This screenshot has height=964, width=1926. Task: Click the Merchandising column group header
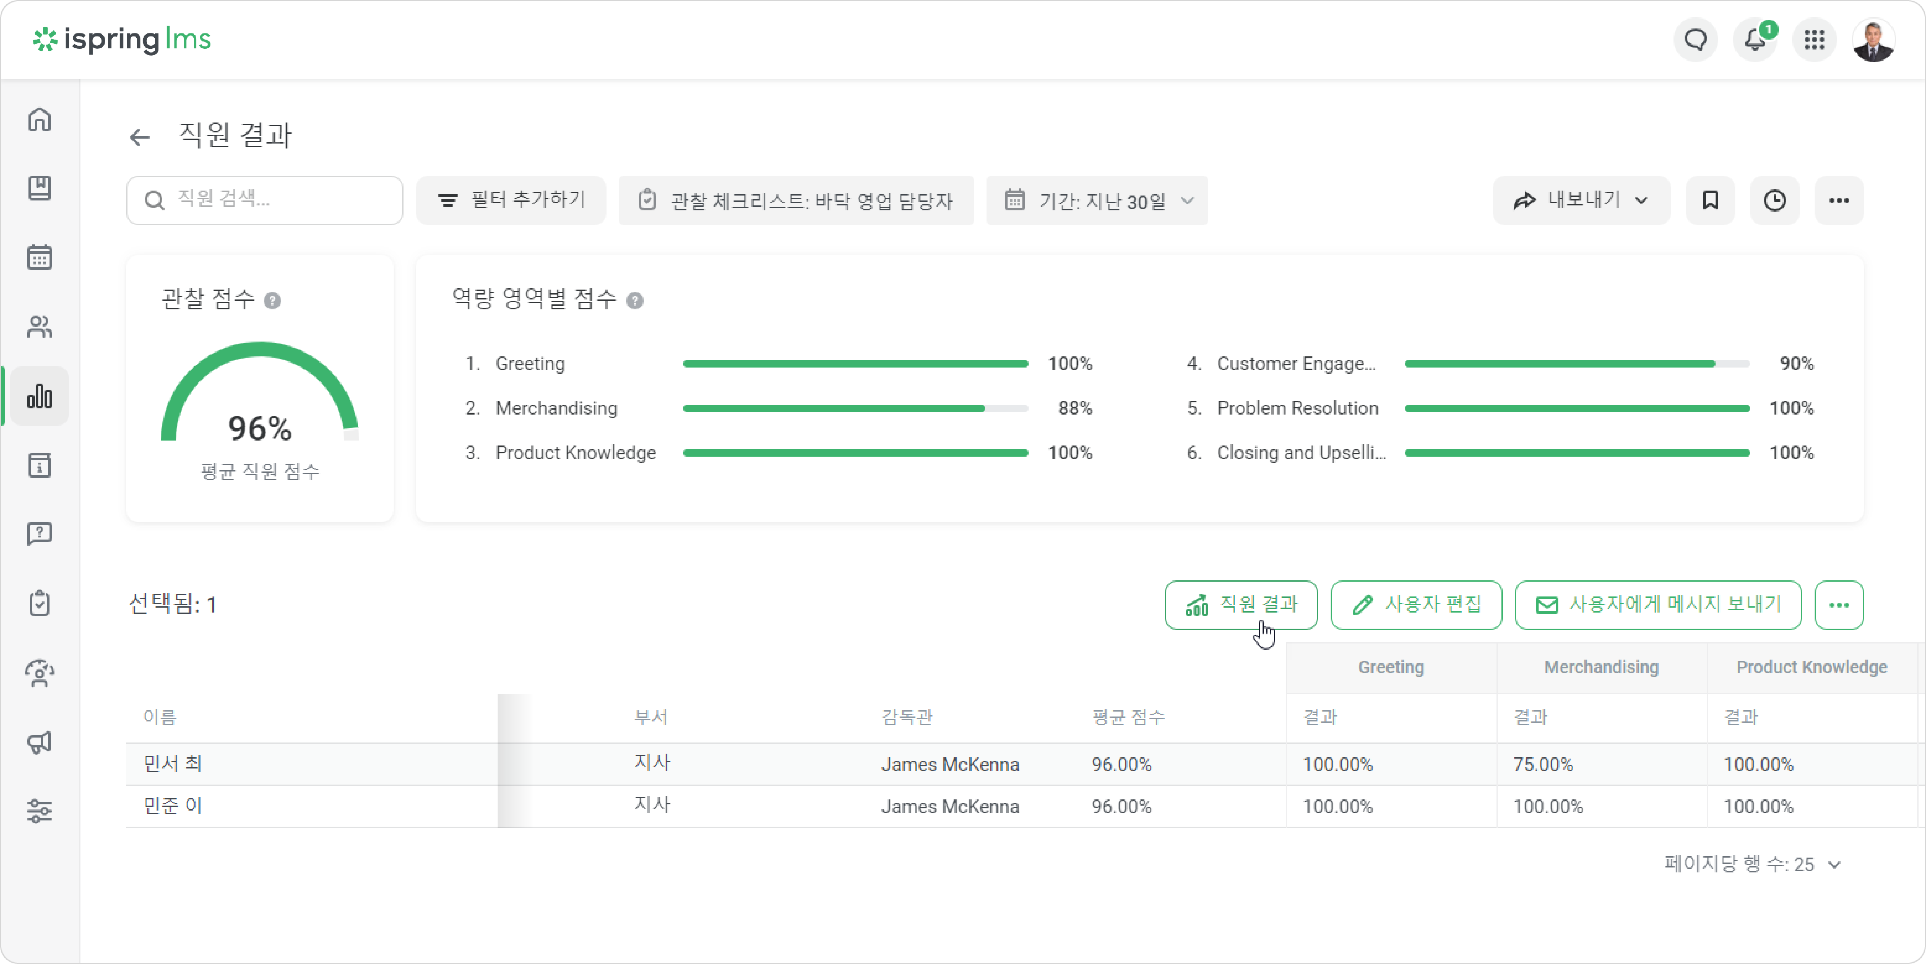tap(1601, 667)
